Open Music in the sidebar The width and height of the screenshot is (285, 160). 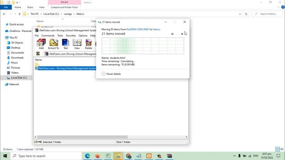point(12,63)
